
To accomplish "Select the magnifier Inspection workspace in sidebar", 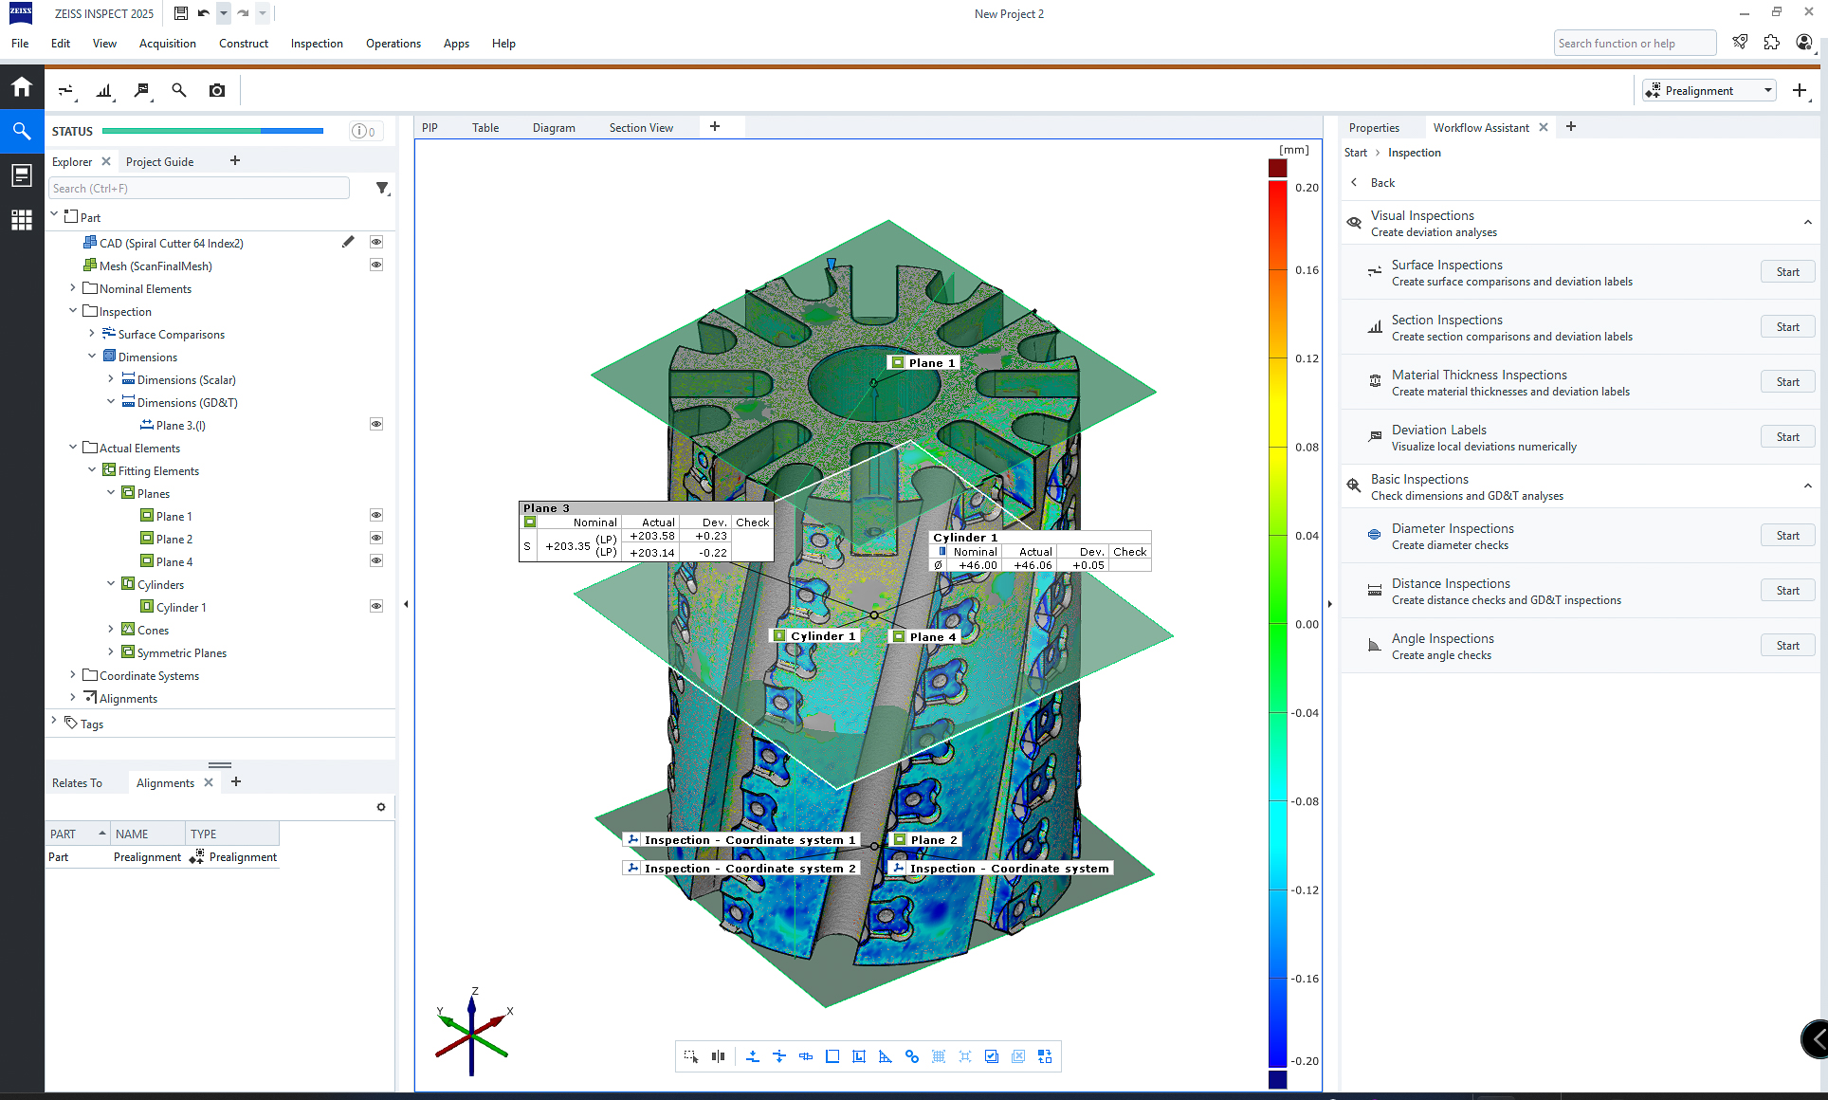I will click(22, 131).
